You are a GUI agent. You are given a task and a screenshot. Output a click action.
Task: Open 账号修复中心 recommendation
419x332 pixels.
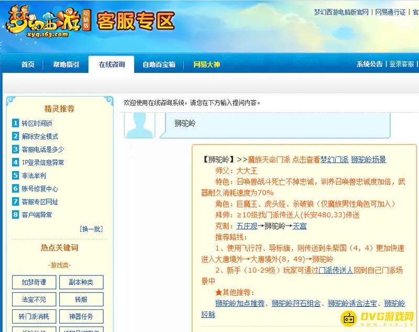[40, 189]
